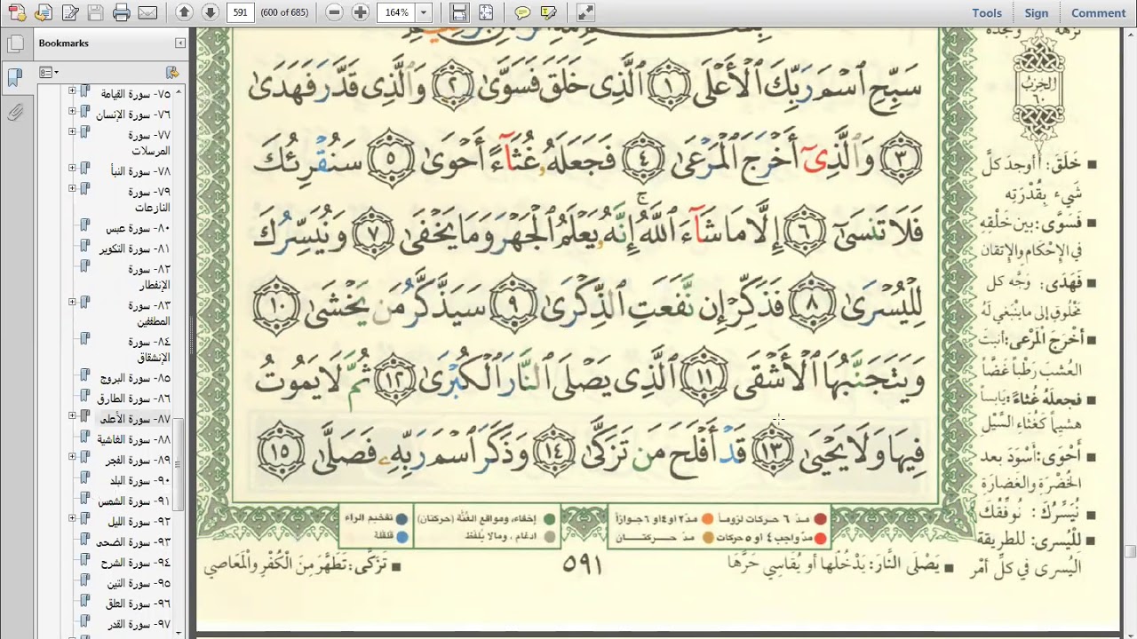
Task: Select bookmark ٩١ سورة الشمس
Action: coord(134,501)
